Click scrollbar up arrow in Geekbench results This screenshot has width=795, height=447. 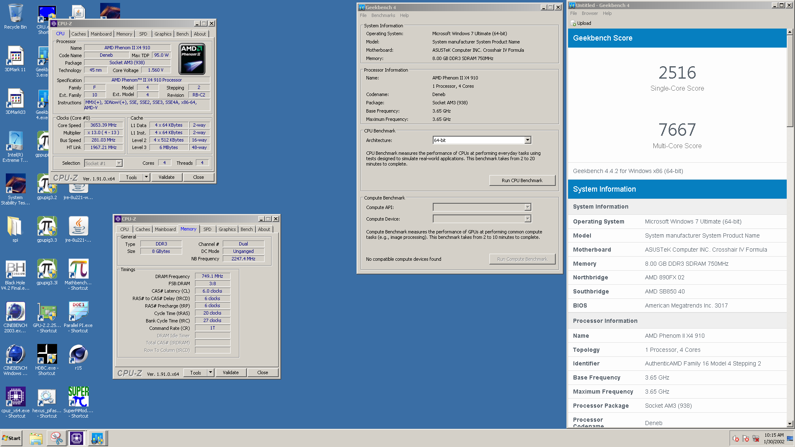point(790,32)
